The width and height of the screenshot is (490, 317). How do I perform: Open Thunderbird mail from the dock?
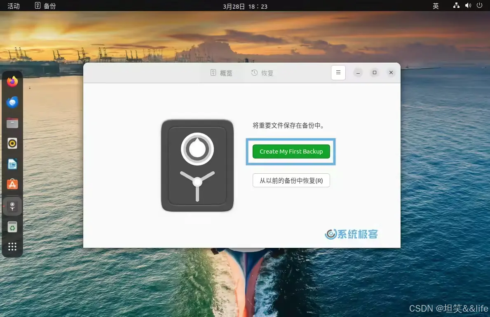click(12, 102)
